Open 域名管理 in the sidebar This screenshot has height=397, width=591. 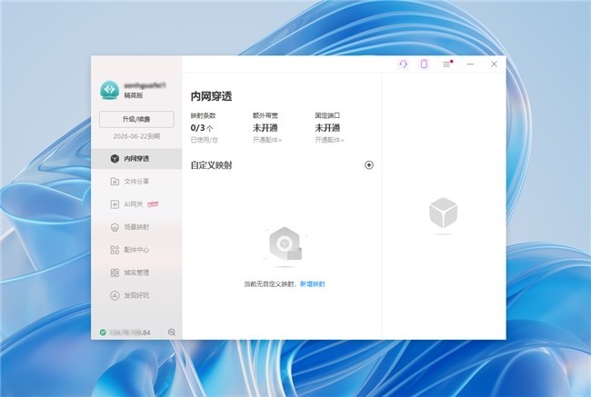click(136, 273)
